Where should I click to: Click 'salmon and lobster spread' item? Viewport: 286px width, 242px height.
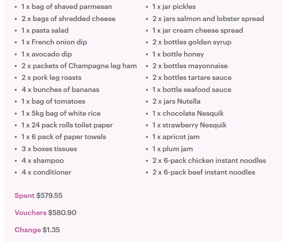[x=208, y=19]
